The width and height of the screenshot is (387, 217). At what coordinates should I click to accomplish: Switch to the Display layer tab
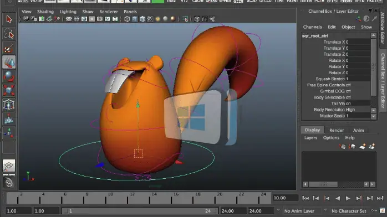313,130
